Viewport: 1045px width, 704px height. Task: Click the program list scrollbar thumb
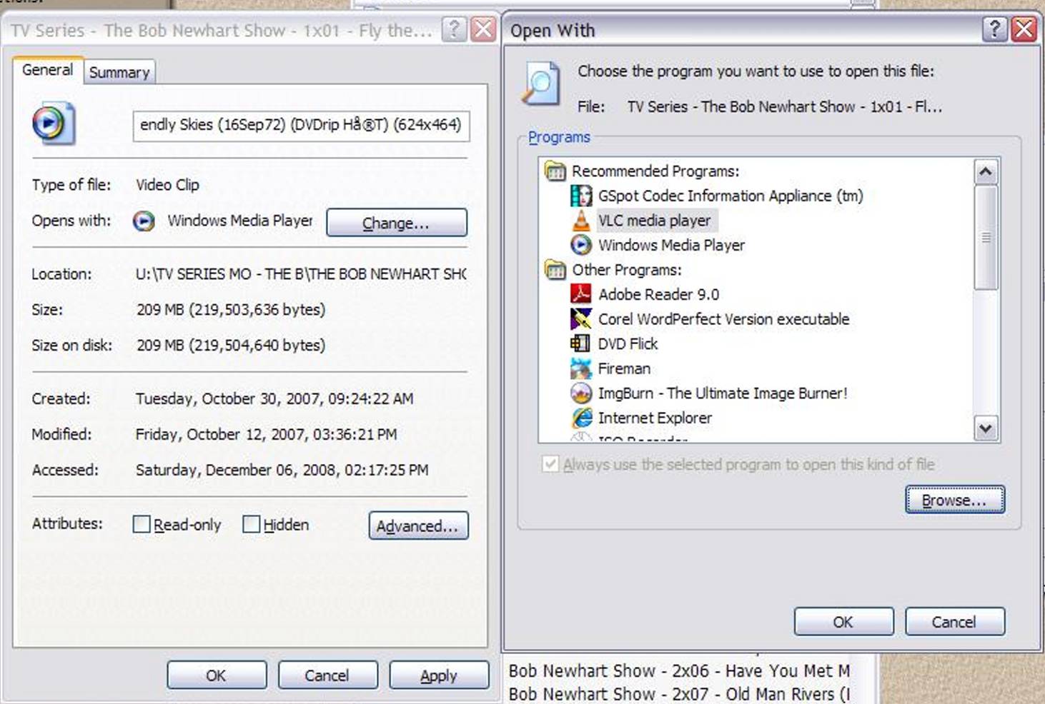(x=986, y=237)
